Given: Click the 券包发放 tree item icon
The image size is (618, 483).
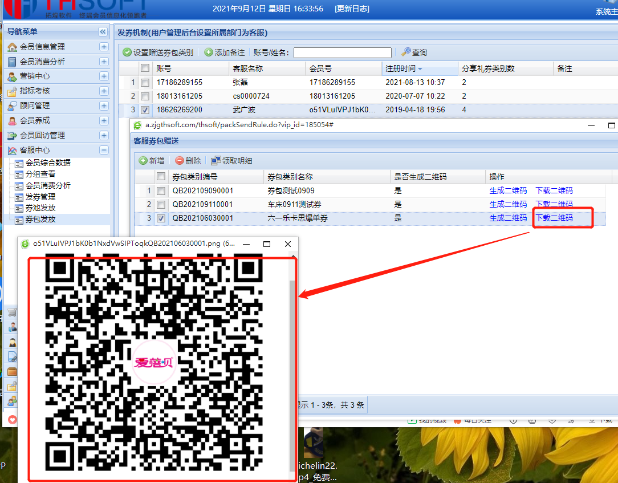Looking at the screenshot, I should tap(19, 220).
